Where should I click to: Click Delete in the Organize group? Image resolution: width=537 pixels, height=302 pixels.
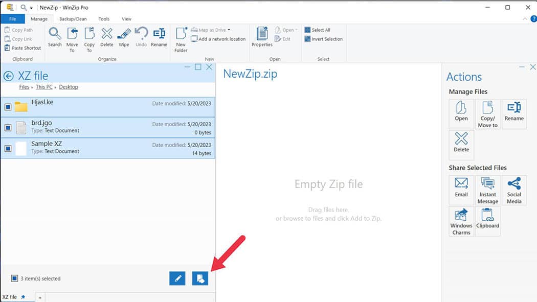pyautogui.click(x=106, y=37)
